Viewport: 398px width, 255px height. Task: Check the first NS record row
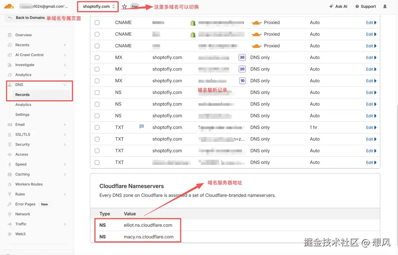click(97, 92)
